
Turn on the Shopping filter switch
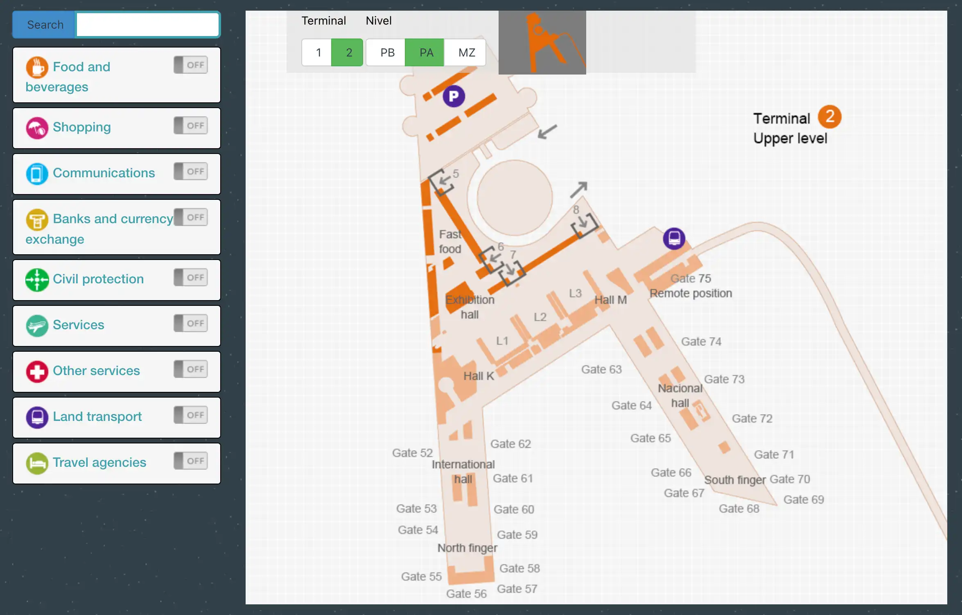point(191,125)
